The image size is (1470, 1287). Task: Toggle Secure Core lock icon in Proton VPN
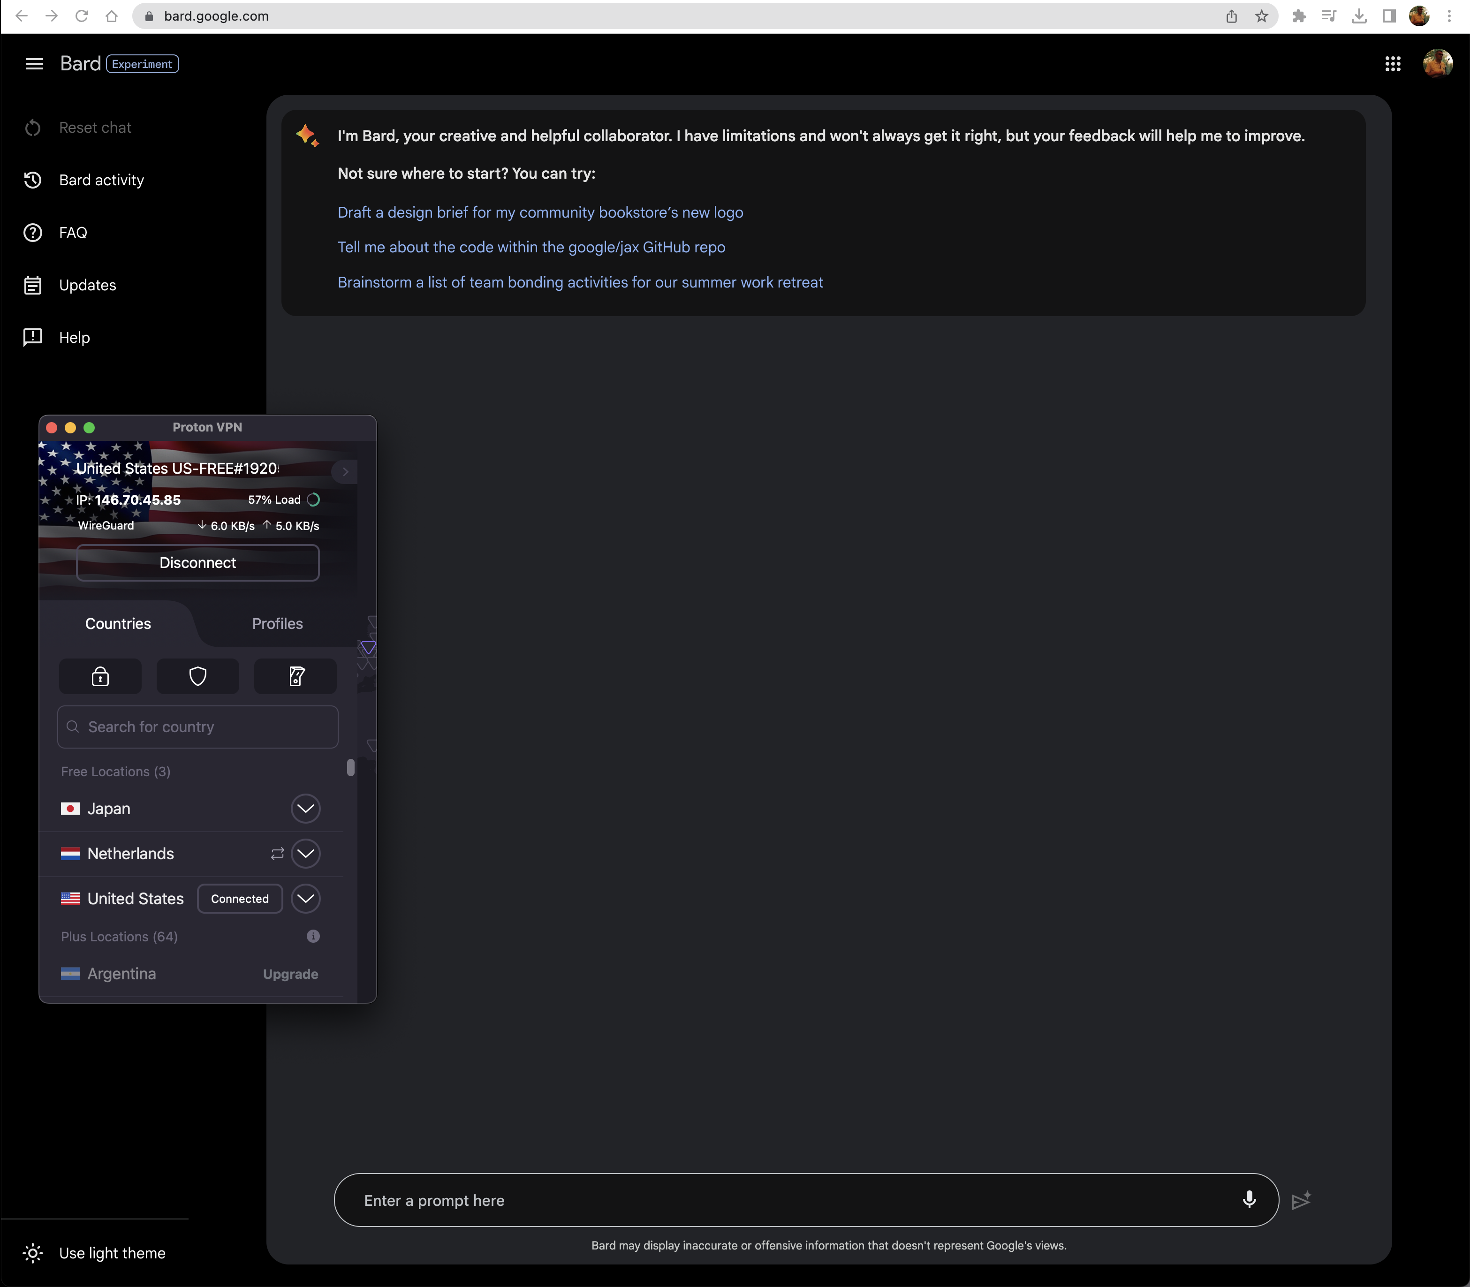tap(100, 676)
